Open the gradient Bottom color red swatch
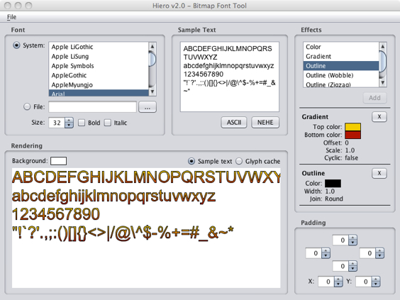This screenshot has height=300, width=400. pyautogui.click(x=352, y=135)
